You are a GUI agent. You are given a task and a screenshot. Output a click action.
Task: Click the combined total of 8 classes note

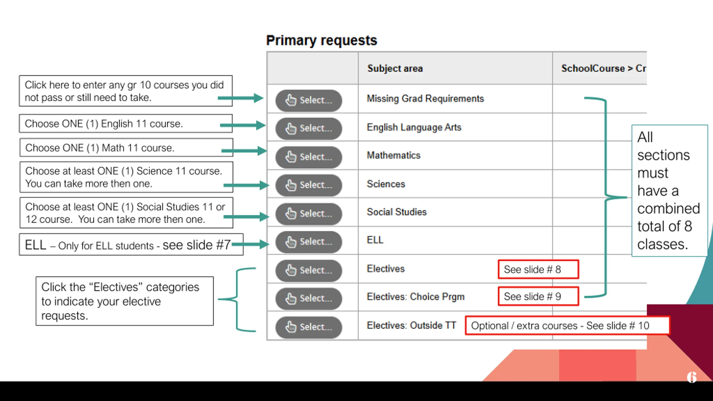[670, 191]
